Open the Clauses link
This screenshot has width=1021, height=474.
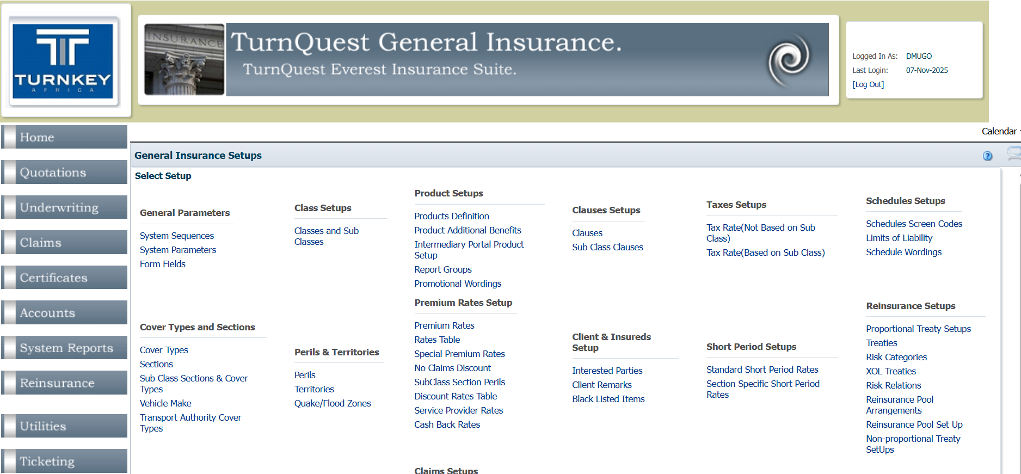coord(587,233)
